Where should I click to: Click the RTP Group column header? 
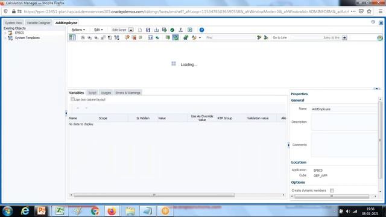(225, 118)
